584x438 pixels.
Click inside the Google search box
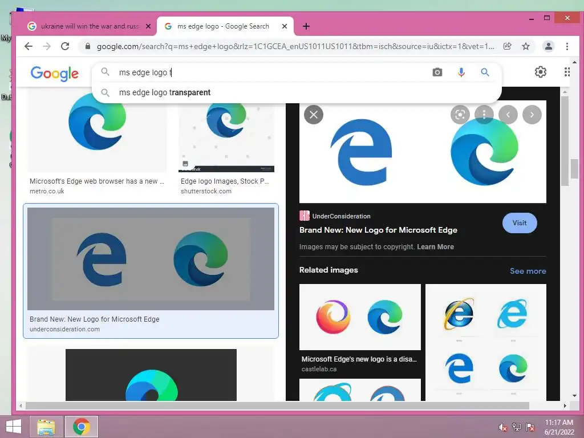pyautogui.click(x=272, y=72)
